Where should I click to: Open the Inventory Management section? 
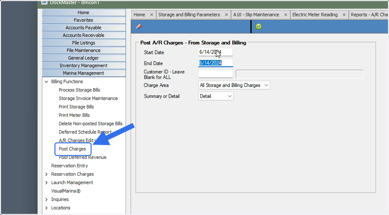[84, 66]
